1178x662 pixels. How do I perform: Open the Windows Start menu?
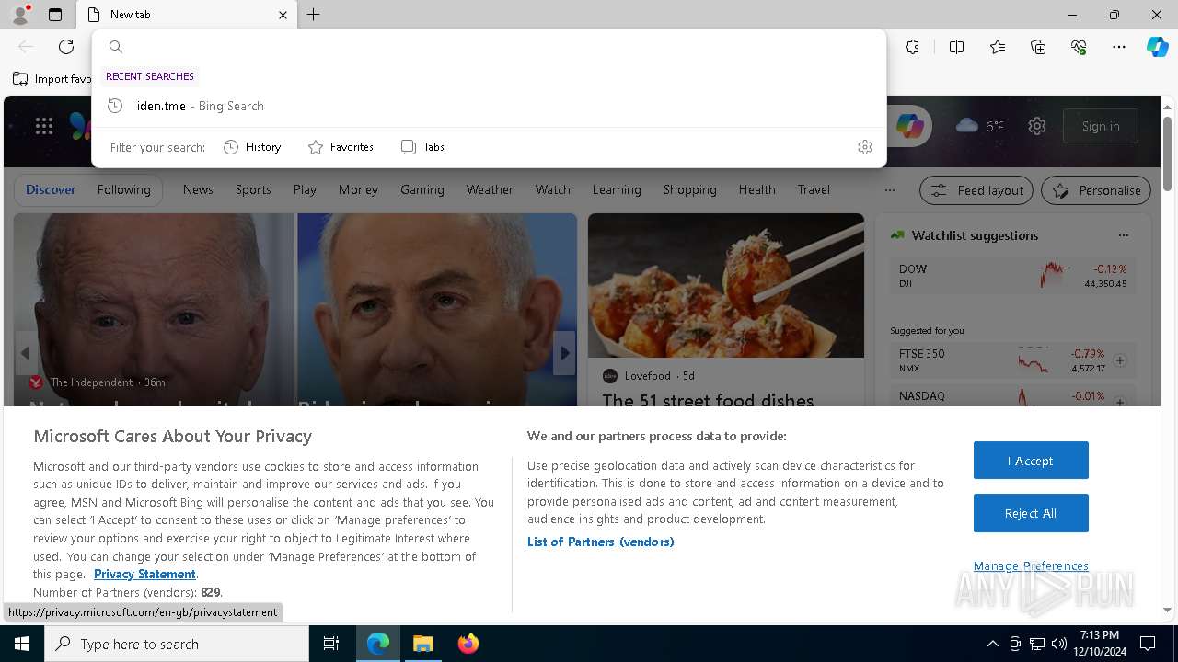tap(22, 644)
